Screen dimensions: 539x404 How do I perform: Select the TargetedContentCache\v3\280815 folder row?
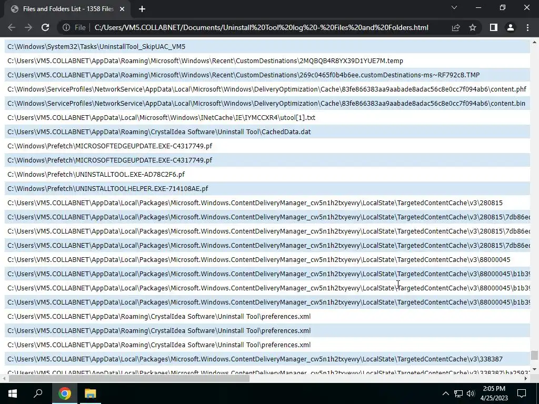pyautogui.click(x=267, y=203)
